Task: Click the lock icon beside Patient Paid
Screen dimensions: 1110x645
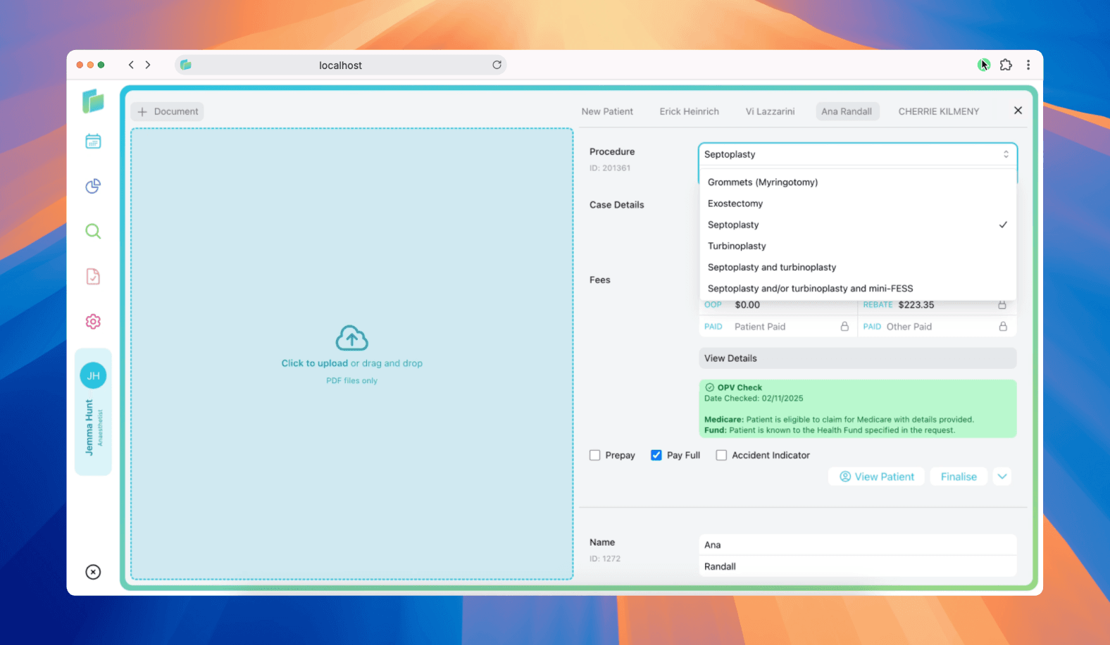Action: point(844,327)
